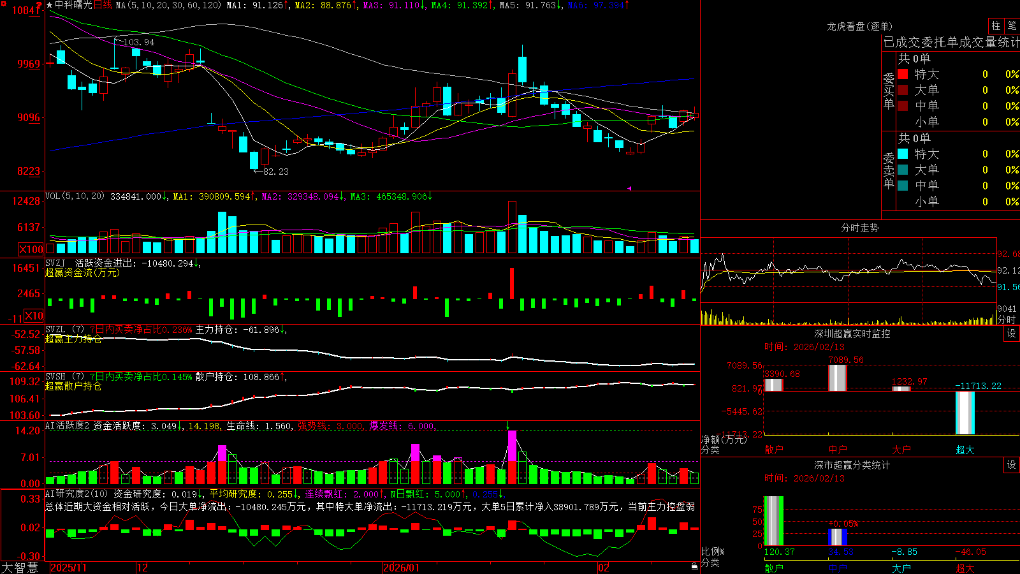Click the SVSH (7) indicator name

point(64,377)
